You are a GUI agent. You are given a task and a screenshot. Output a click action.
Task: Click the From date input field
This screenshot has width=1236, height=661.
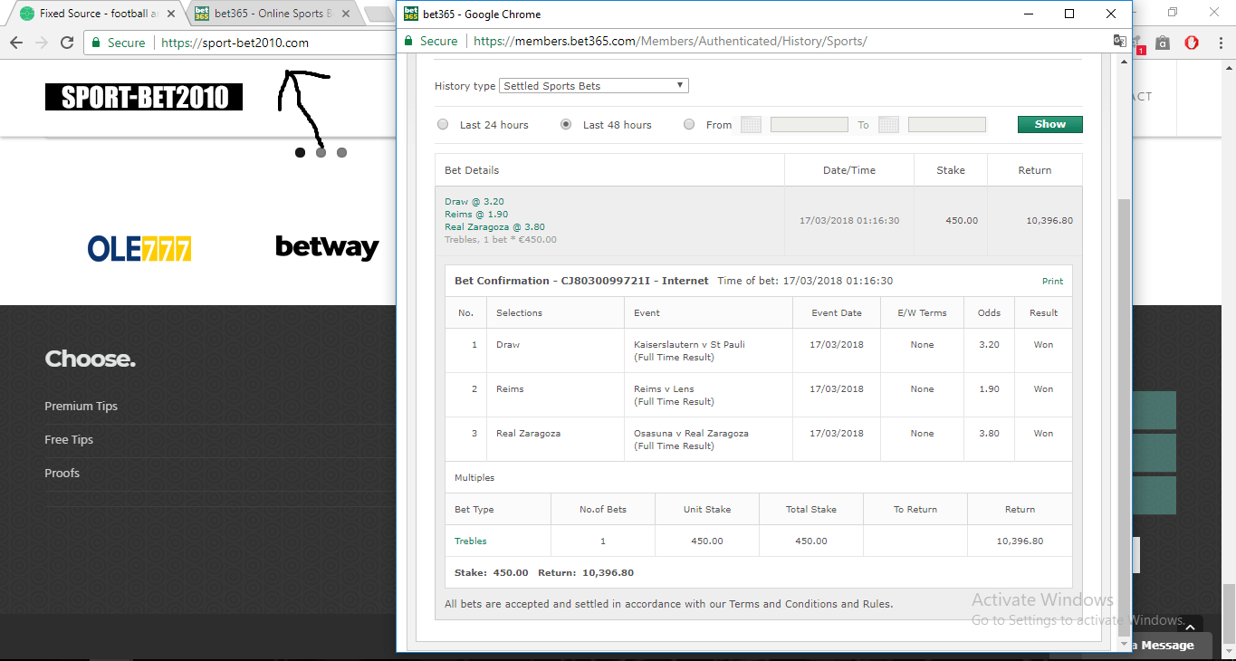click(810, 125)
